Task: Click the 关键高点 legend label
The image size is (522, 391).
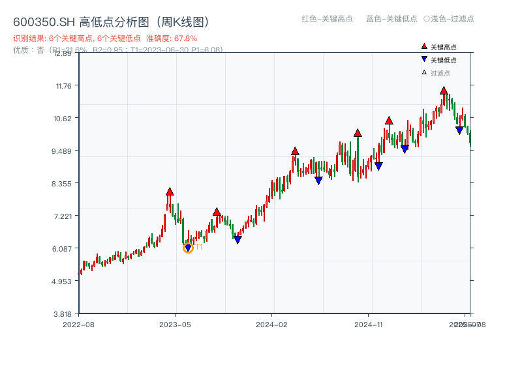Action: pyautogui.click(x=444, y=47)
